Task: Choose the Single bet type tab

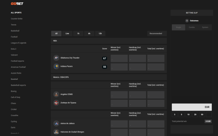Action: point(178,27)
